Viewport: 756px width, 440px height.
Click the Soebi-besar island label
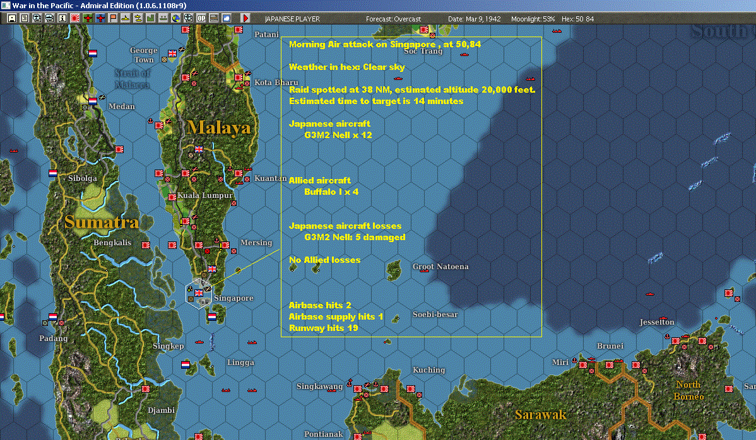(435, 315)
